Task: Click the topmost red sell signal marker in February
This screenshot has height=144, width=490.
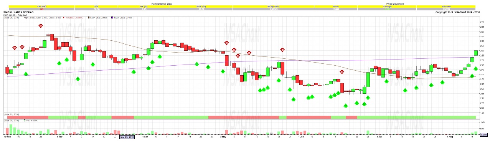Action: tap(41, 26)
